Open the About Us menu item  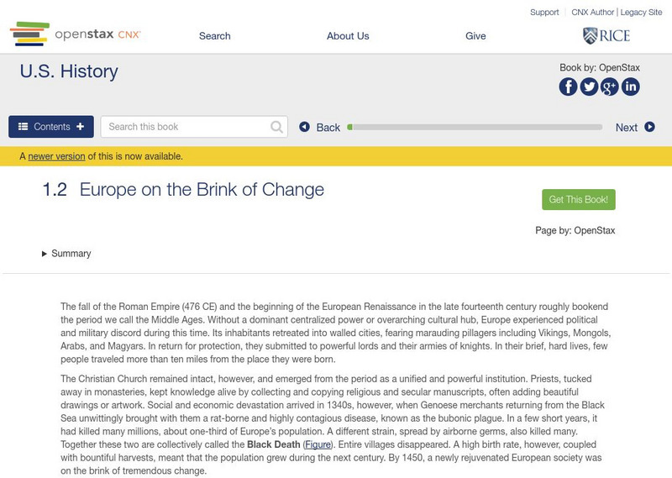point(348,36)
